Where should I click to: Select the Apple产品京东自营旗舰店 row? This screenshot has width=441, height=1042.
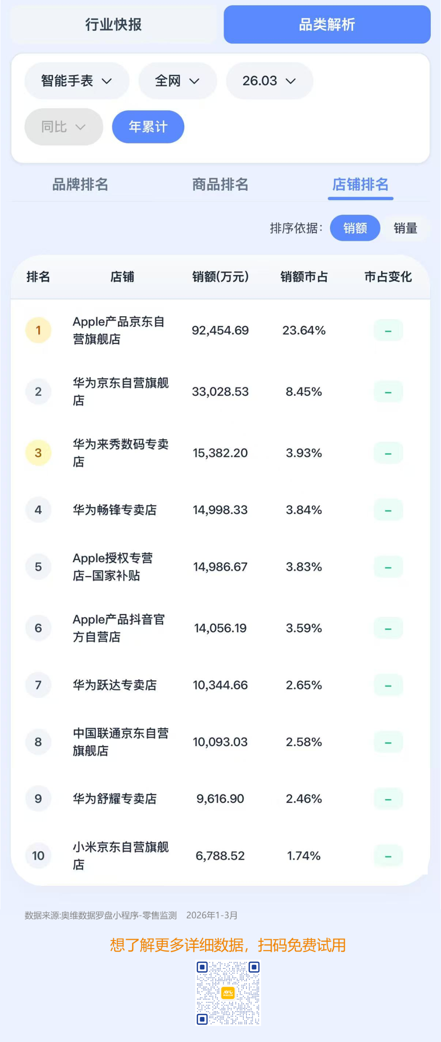click(220, 330)
